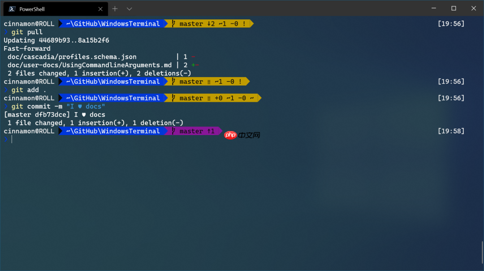This screenshot has height=271, width=484.
Task: Open the new tab dropdown chevron
Action: click(130, 9)
